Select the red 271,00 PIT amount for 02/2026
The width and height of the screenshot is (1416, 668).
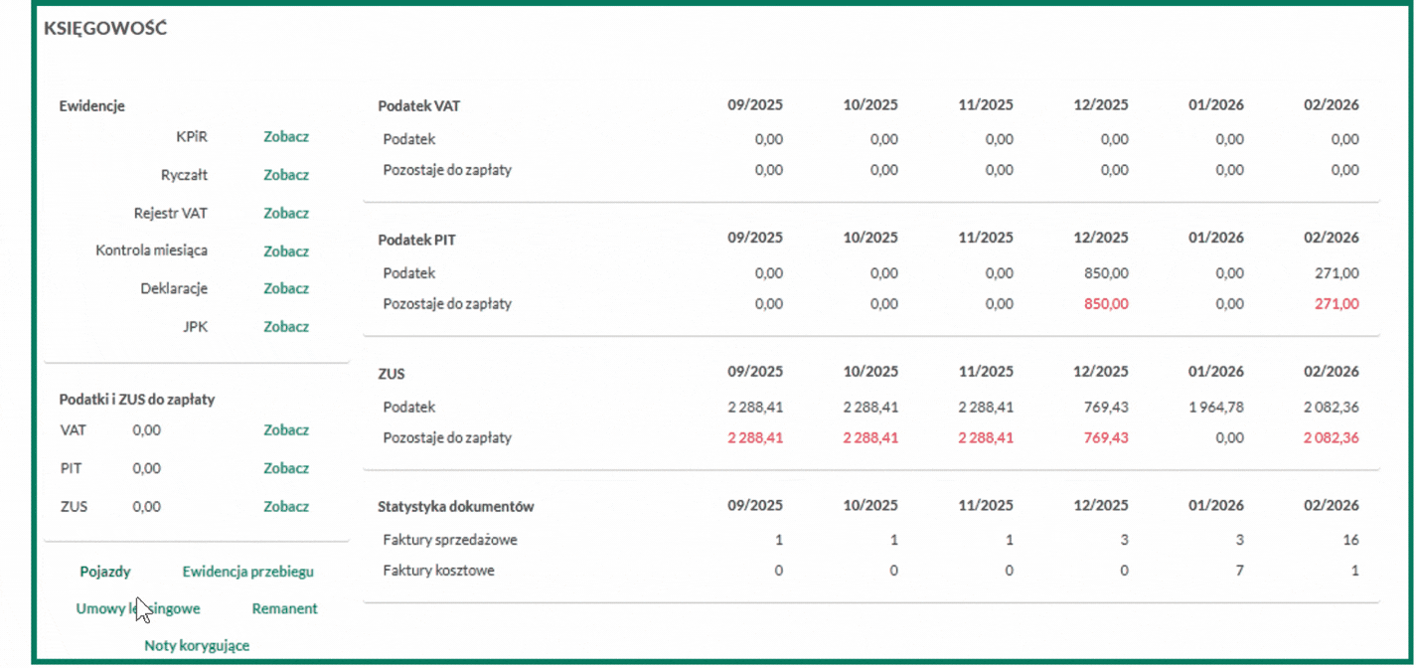pyautogui.click(x=1337, y=304)
